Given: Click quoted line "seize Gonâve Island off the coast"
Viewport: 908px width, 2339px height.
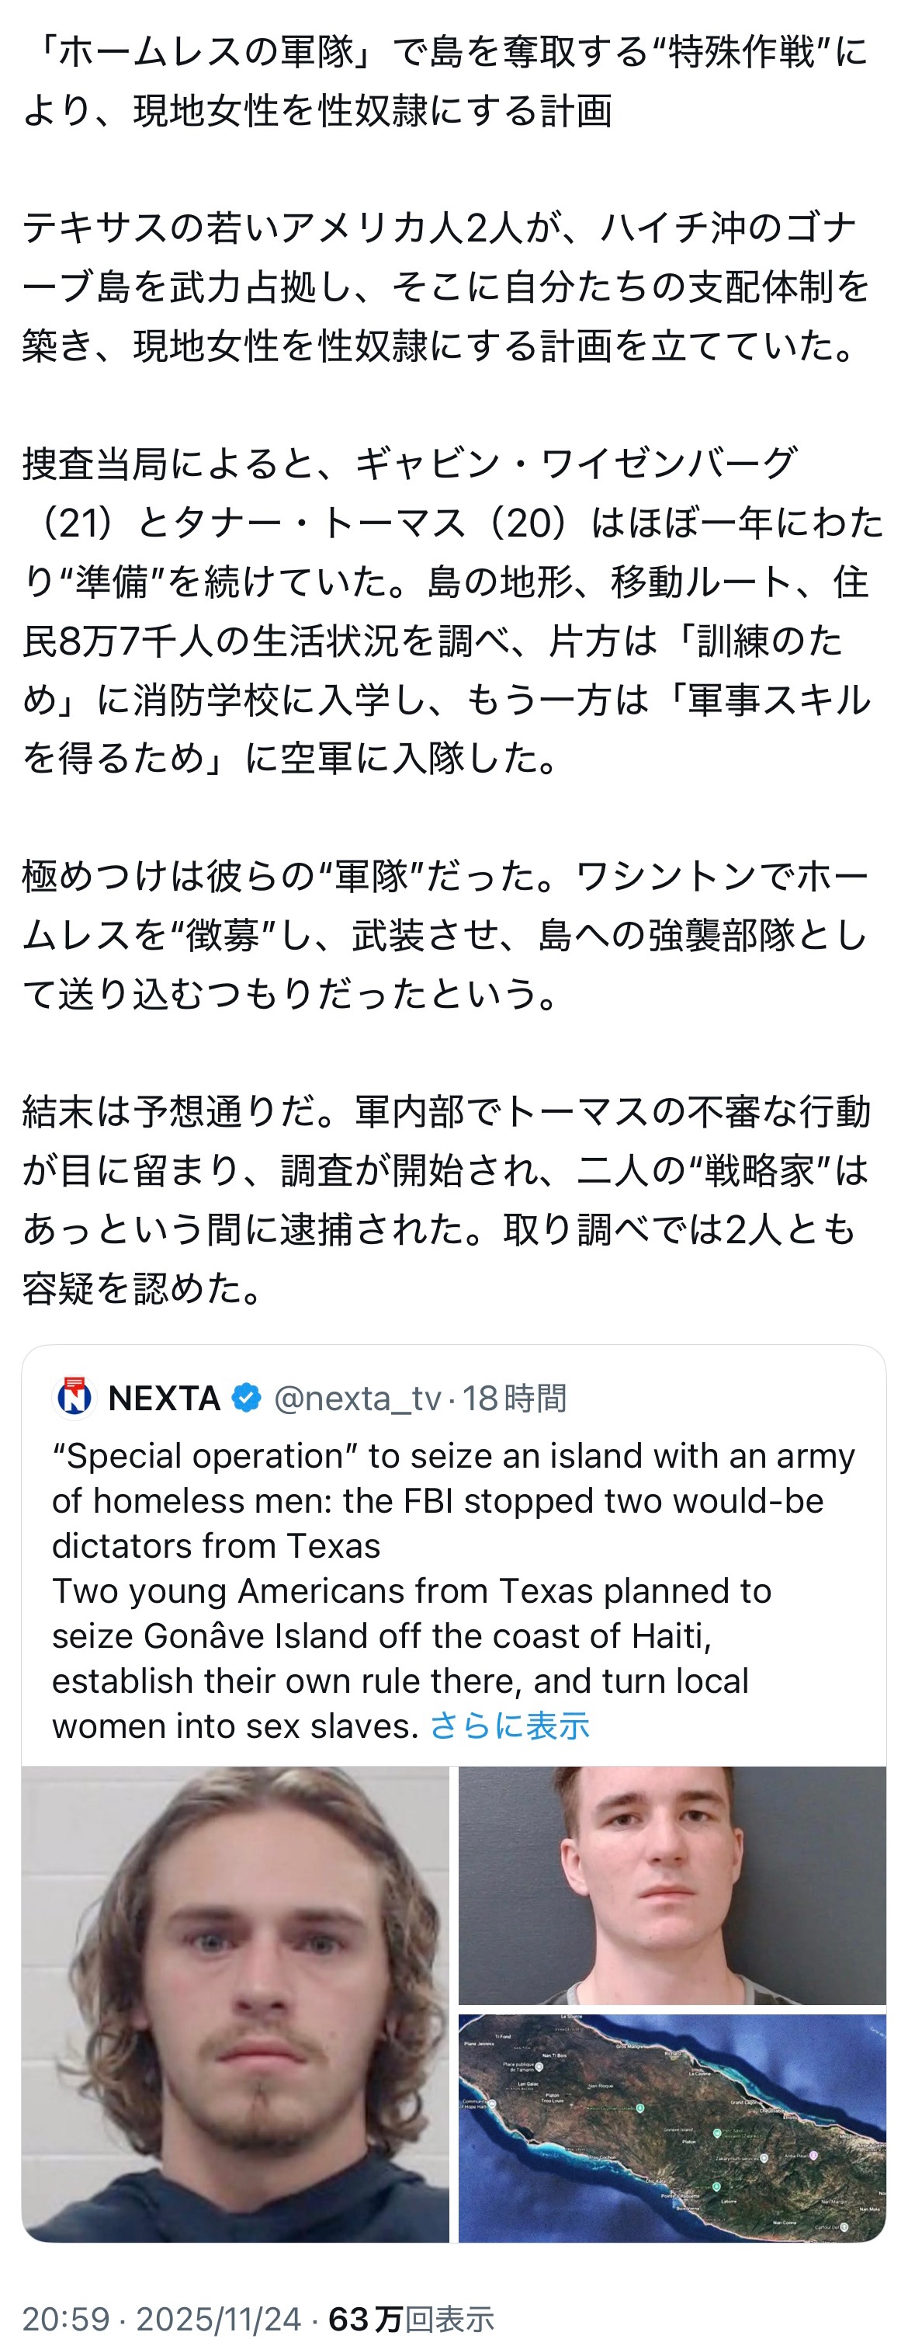Looking at the screenshot, I should [x=381, y=1636].
